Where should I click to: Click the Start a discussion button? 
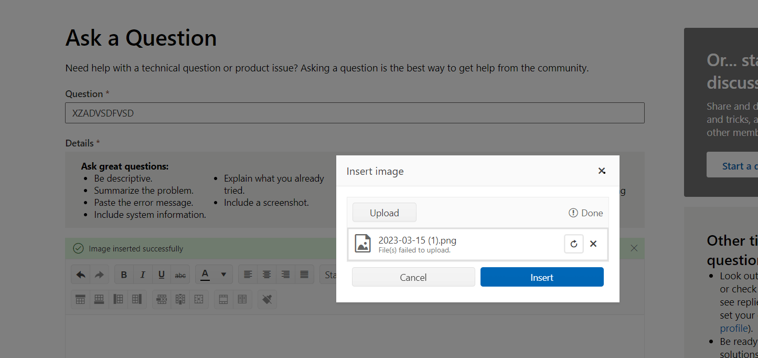click(x=732, y=165)
